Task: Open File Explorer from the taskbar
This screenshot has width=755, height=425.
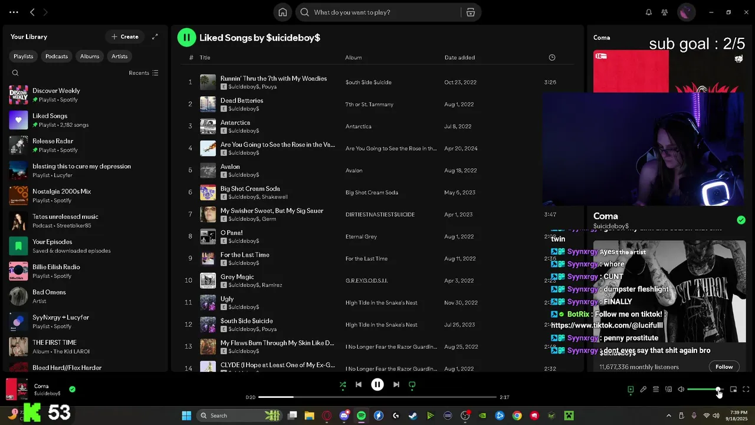Action: coord(309,416)
